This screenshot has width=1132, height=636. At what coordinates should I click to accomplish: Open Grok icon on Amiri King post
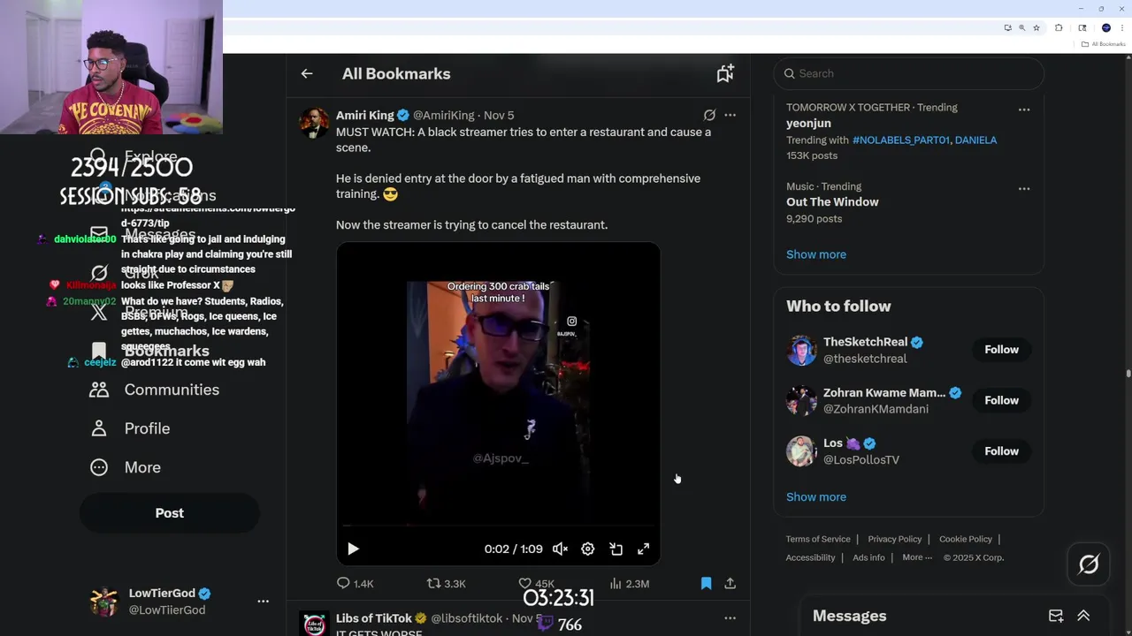709,115
